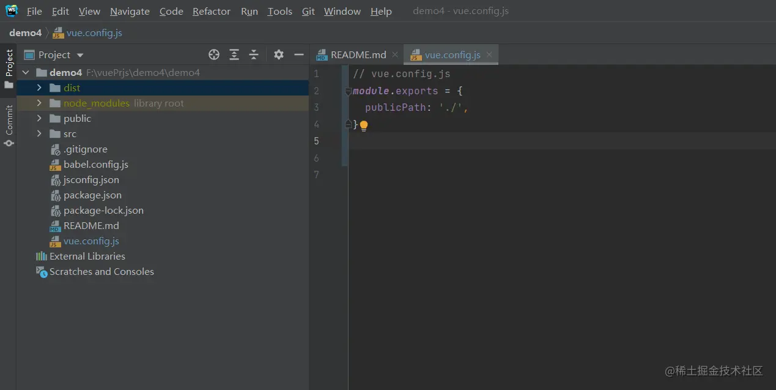The width and height of the screenshot is (776, 390).
Task: Click the './' string value
Action: [451, 108]
